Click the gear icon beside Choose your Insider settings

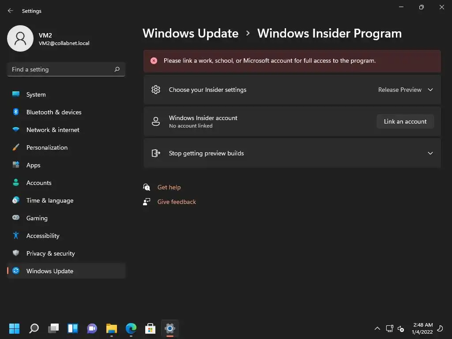point(156,90)
